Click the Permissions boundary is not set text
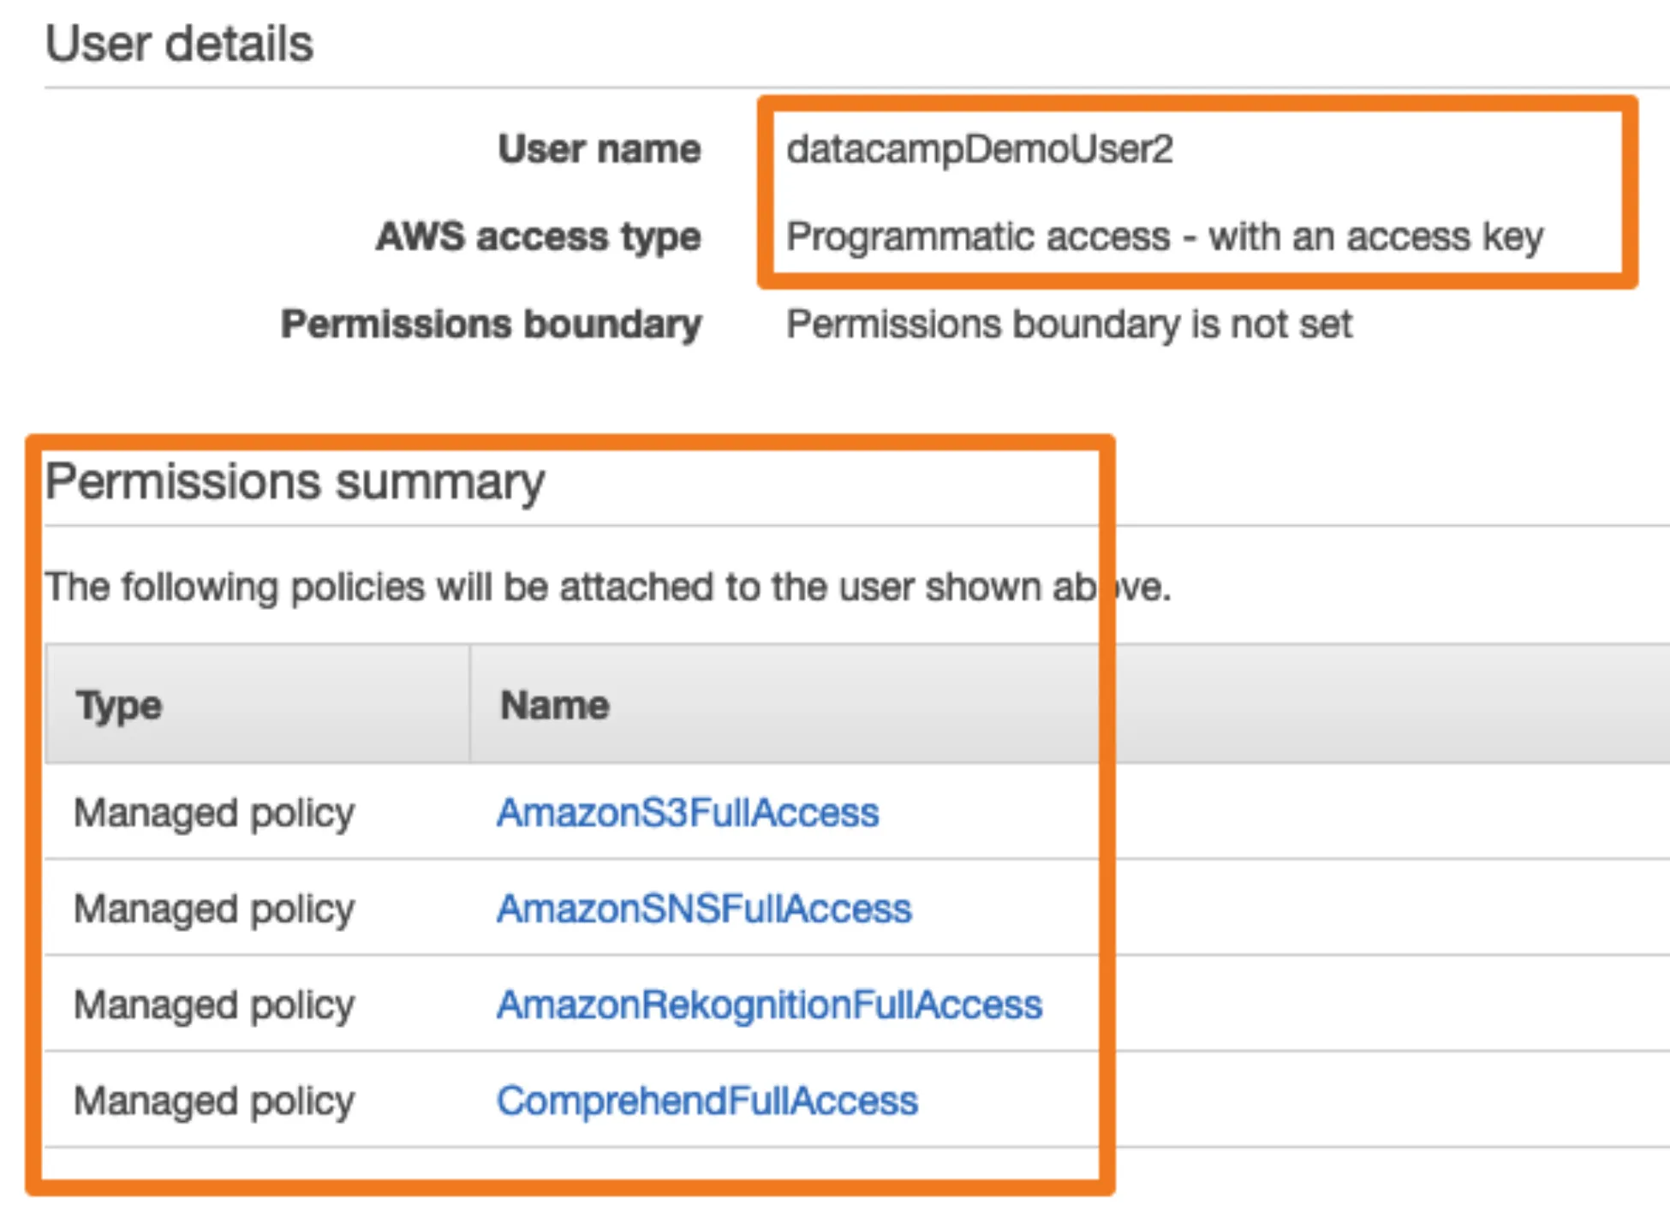 click(x=1069, y=325)
